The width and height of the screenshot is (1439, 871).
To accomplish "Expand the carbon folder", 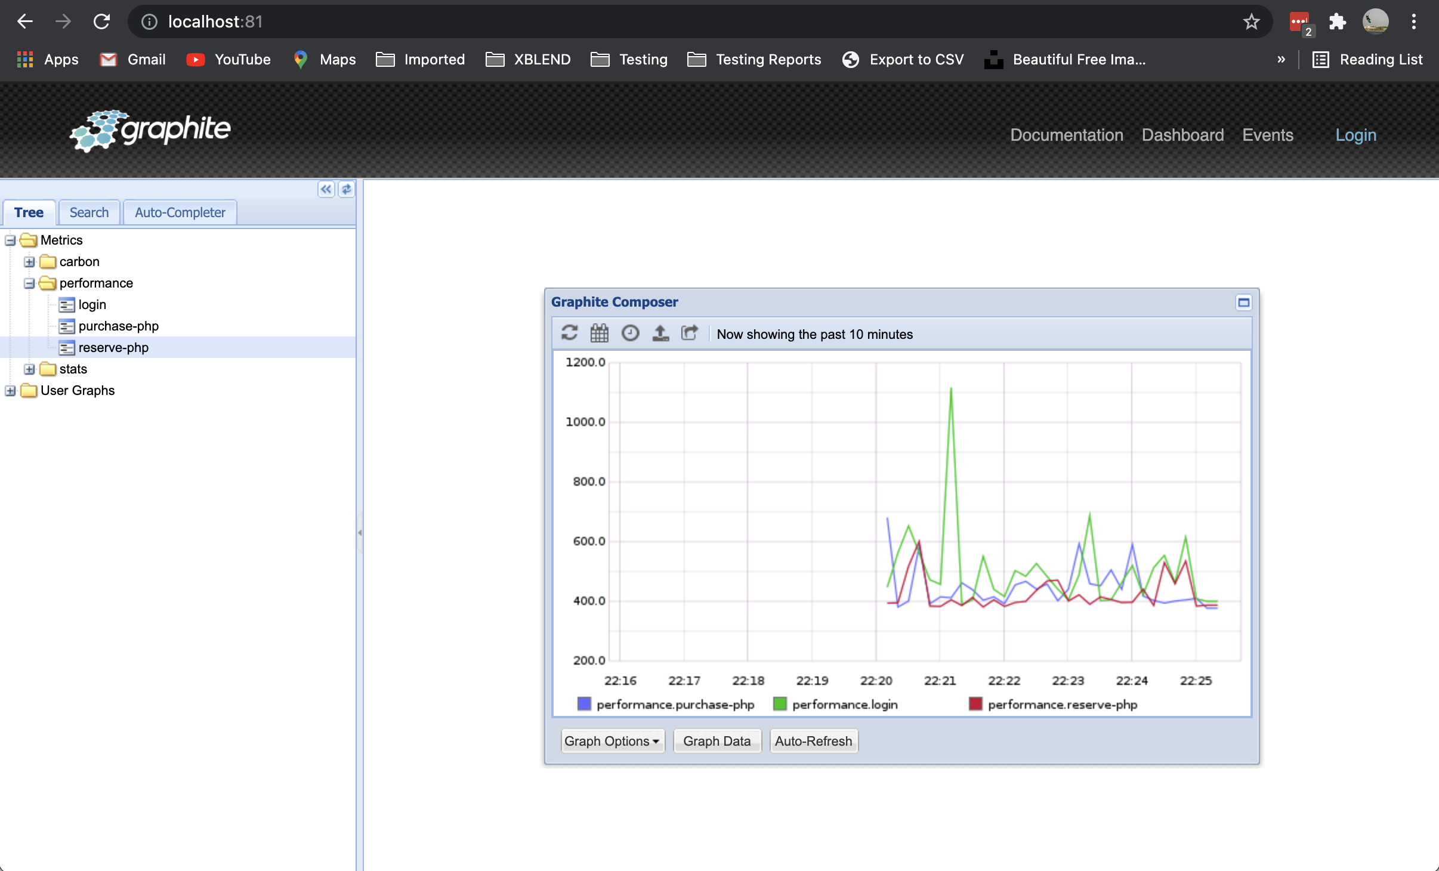I will [29, 262].
